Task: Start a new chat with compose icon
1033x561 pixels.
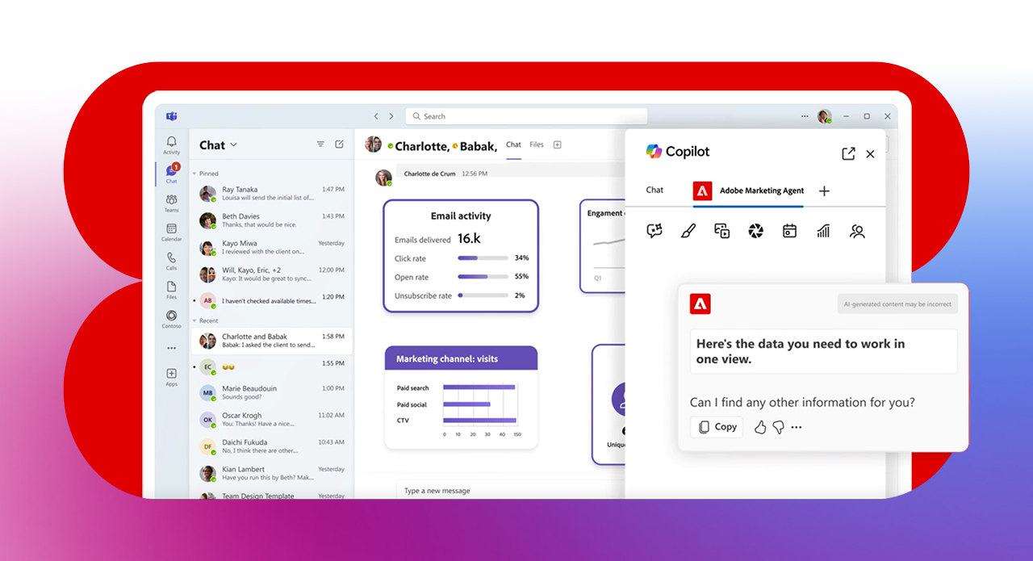Action: [340, 144]
